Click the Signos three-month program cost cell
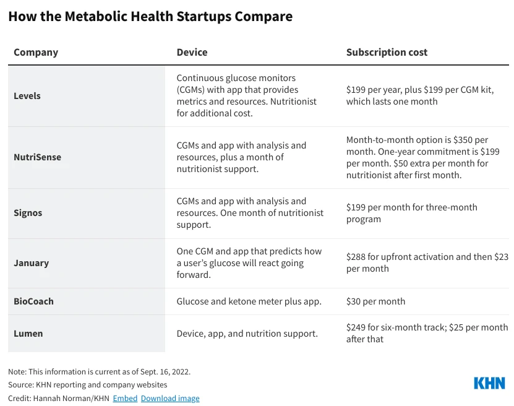The width and height of the screenshot is (514, 406). 411,213
